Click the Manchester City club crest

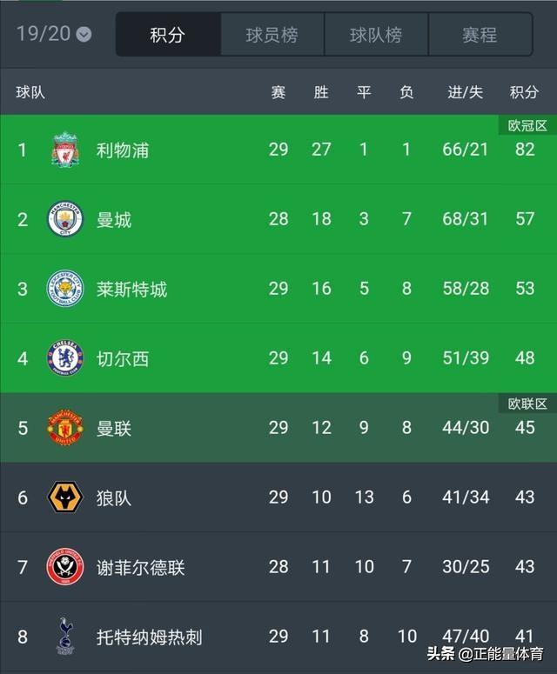click(64, 219)
